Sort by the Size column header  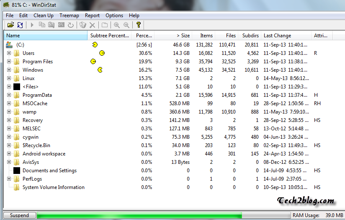tap(173, 36)
